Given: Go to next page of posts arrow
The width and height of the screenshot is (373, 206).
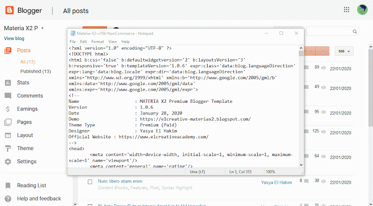Looking at the screenshot, I should click(322, 52).
